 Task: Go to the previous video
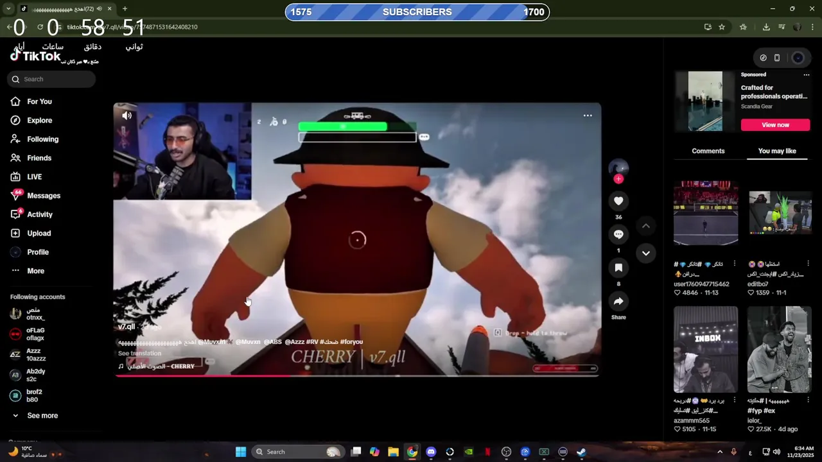tap(646, 226)
